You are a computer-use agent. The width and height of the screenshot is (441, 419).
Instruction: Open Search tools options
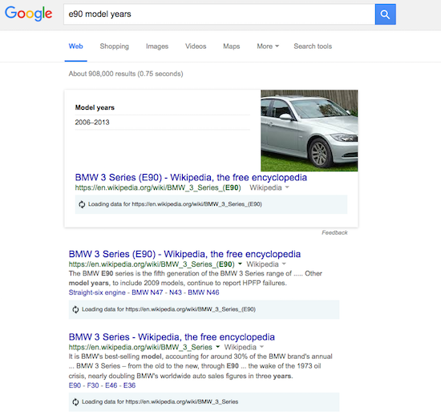coord(313,46)
